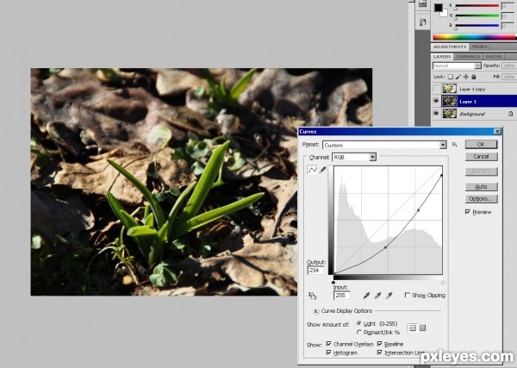Click the foreground color swatch
Image resolution: width=517 pixels, height=368 pixels.
(439, 8)
